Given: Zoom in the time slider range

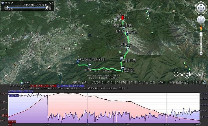Looking at the screenshot, I should pos(9,3).
